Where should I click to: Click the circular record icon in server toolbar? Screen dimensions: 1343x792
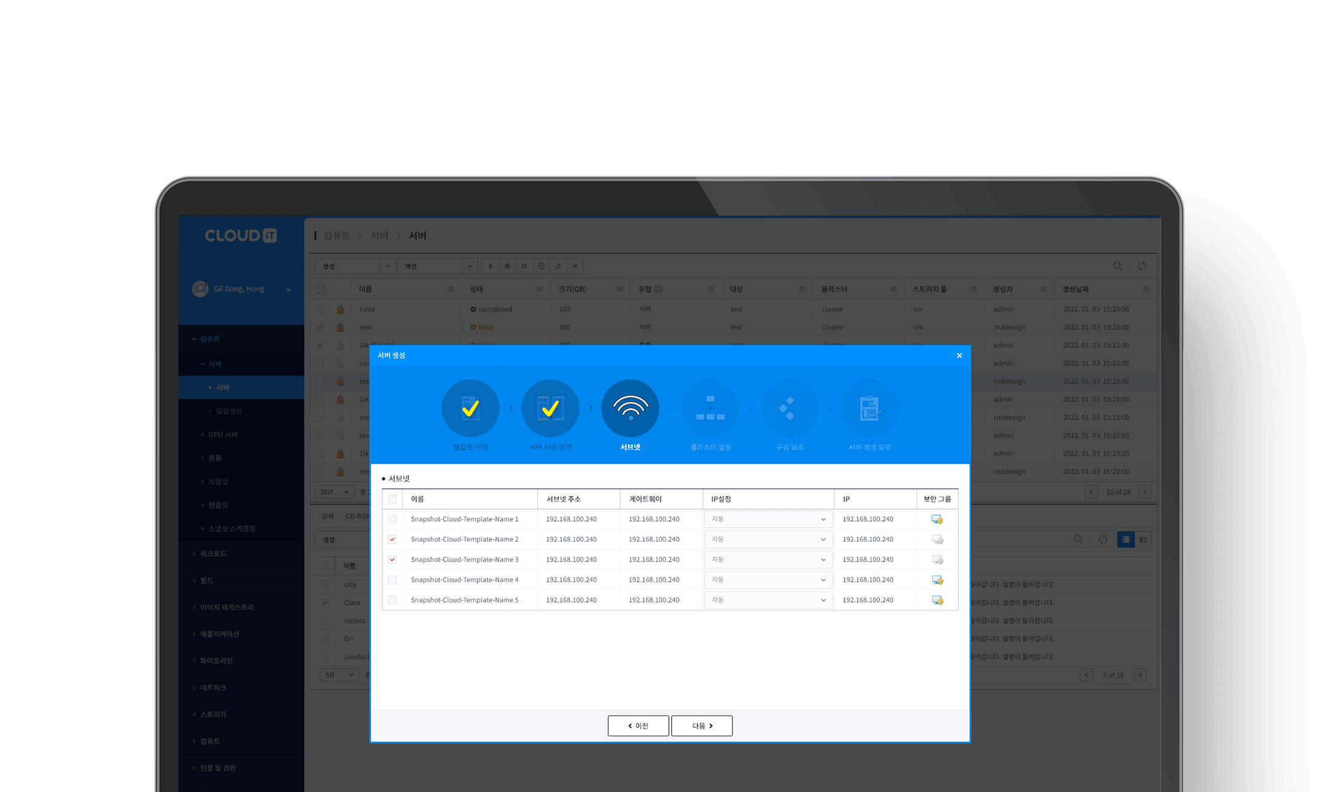pos(541,266)
